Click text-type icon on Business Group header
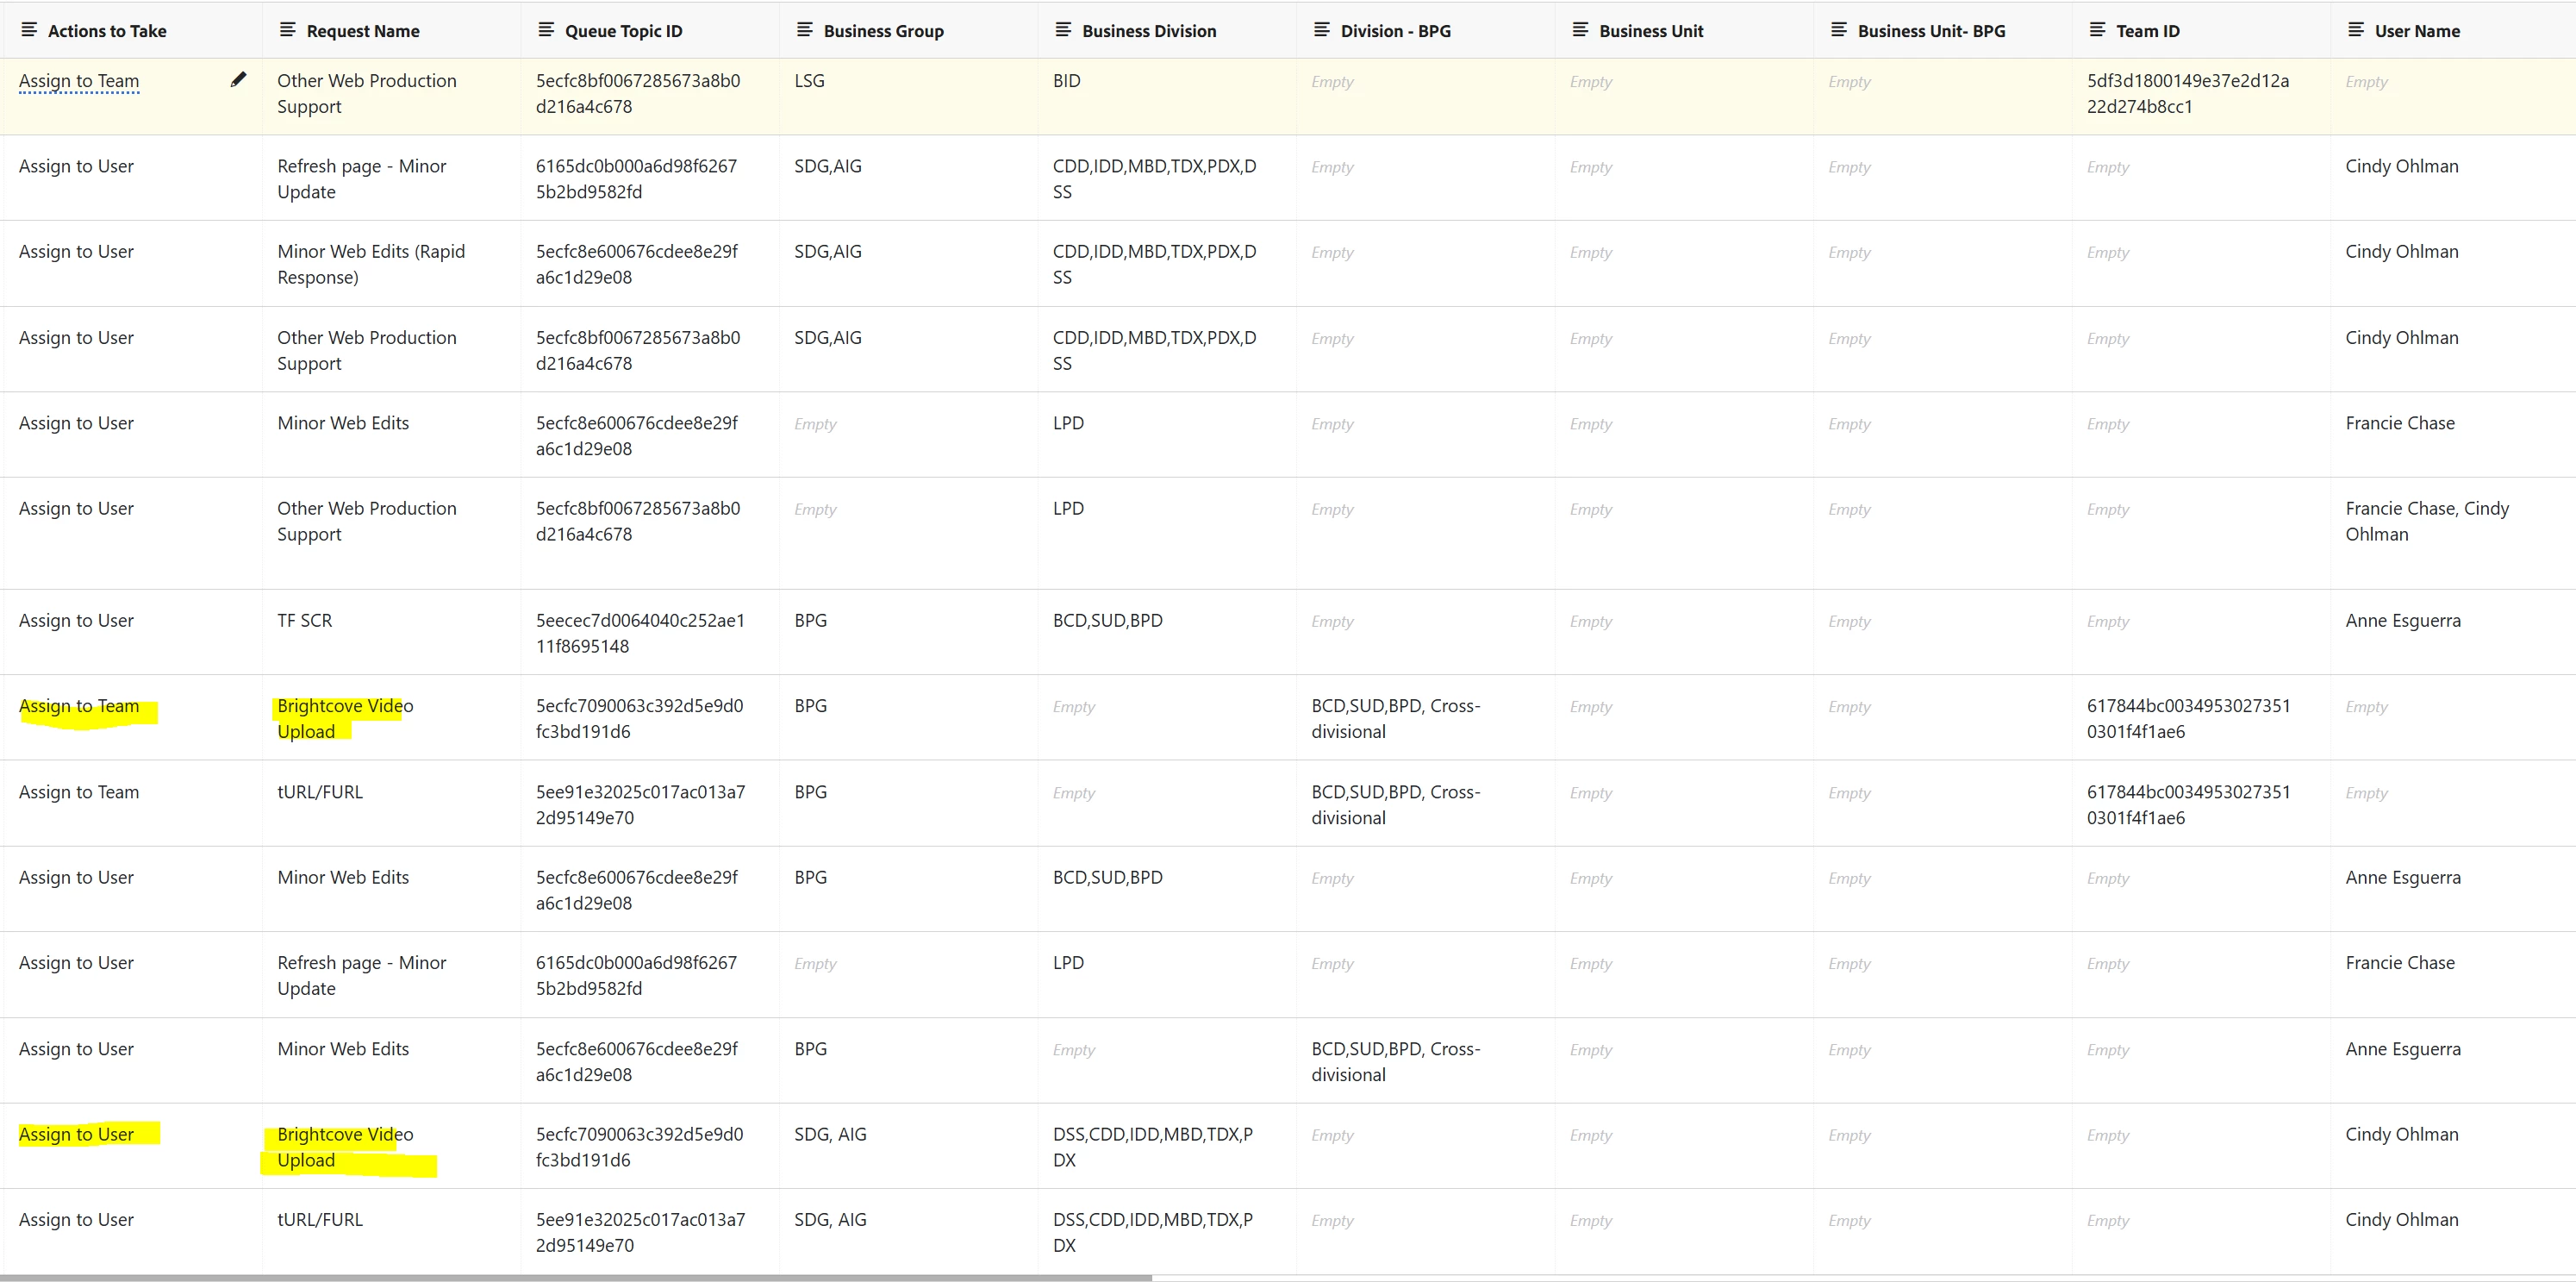 (804, 30)
